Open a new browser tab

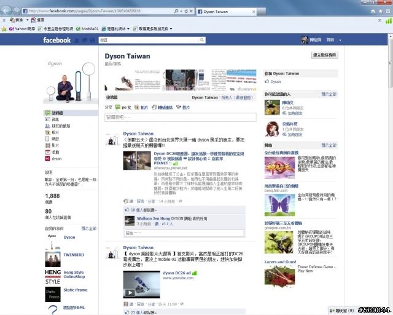point(262,12)
